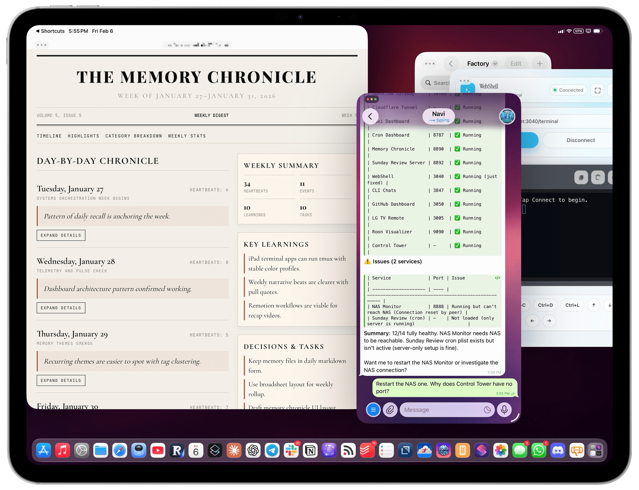Expand details for Tuesday, January 27
The height and width of the screenshot is (490, 639).
tap(61, 235)
